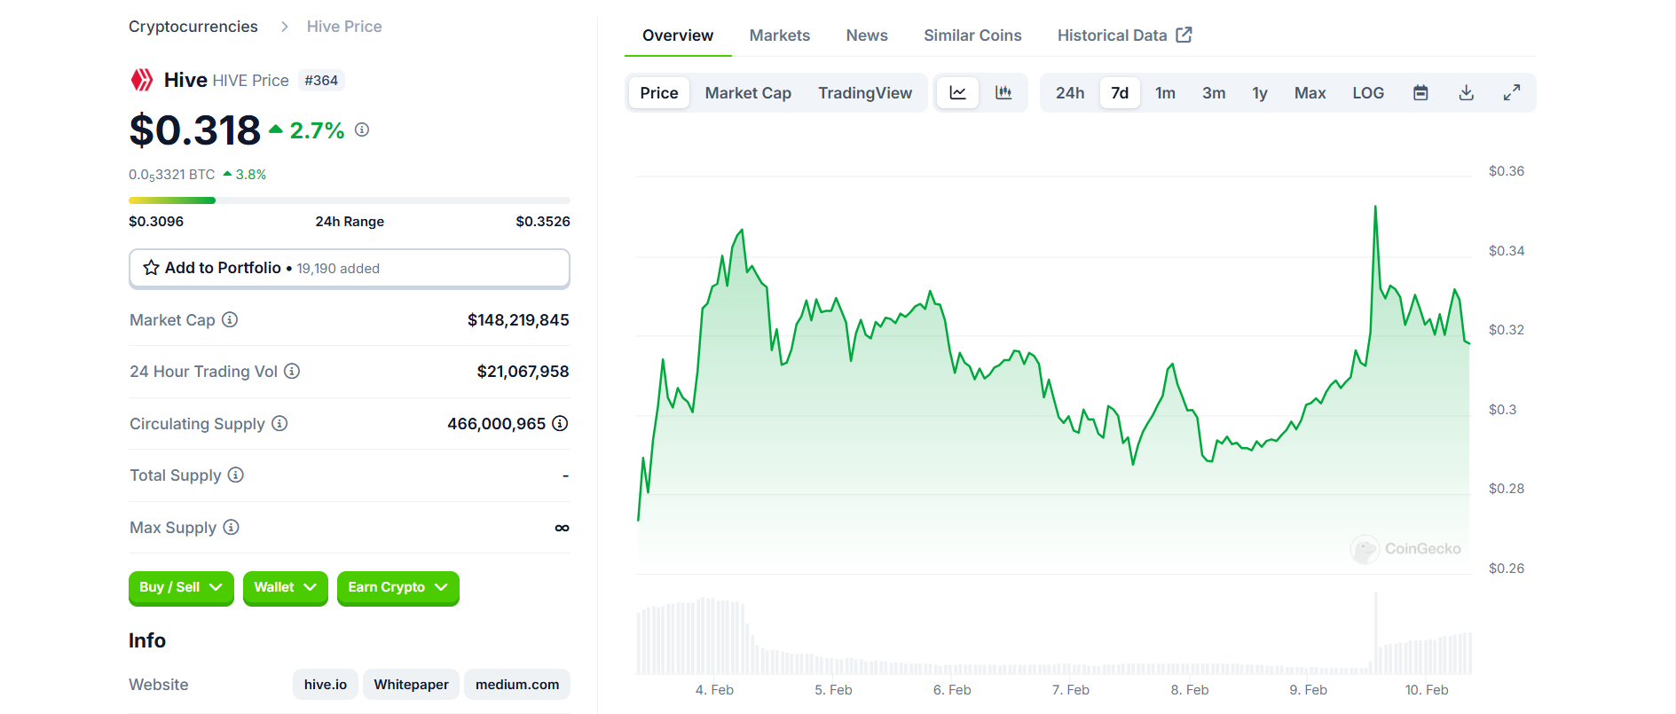Open Circulating Supply label info icon

point(279,423)
